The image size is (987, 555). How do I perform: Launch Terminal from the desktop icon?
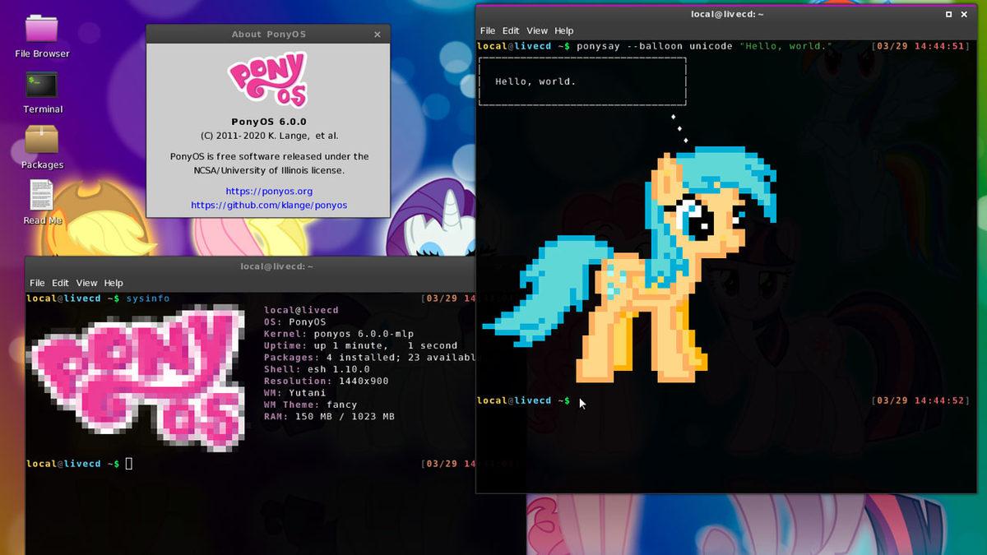tap(42, 86)
